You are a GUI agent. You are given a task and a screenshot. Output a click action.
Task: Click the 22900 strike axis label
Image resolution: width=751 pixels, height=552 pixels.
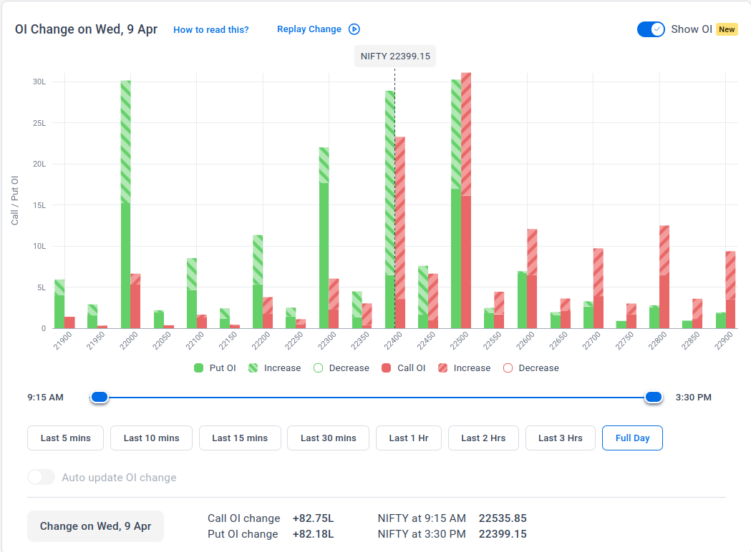coord(725,341)
